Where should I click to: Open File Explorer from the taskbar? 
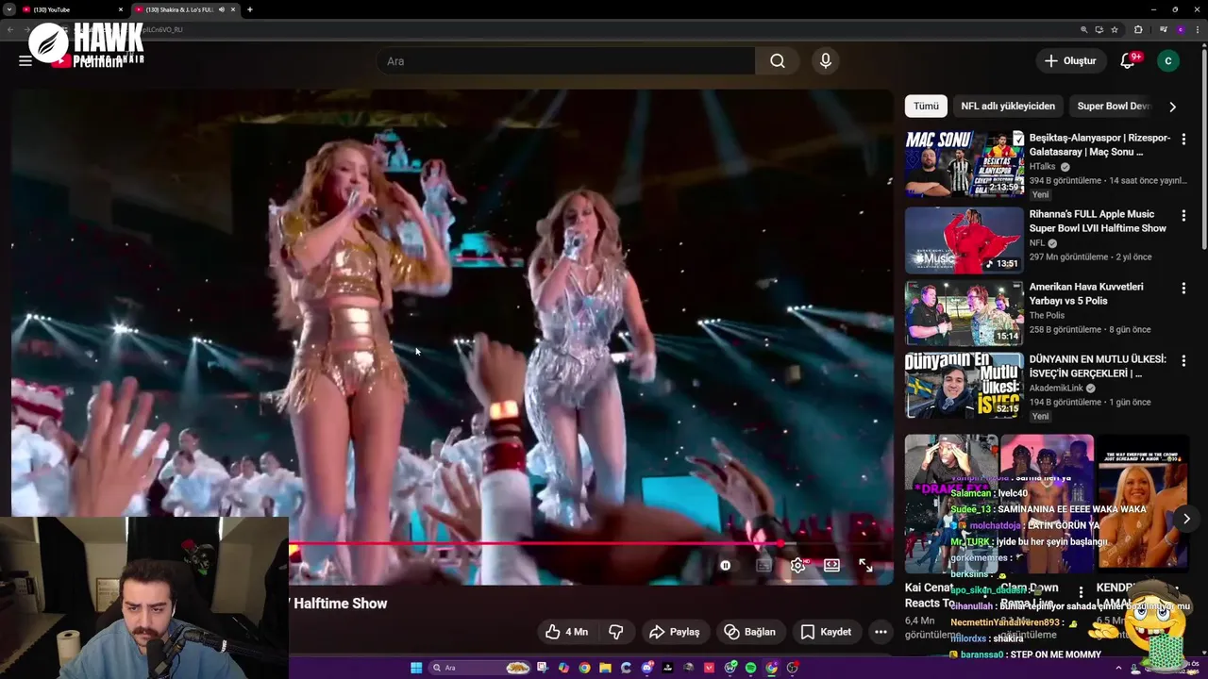point(605,668)
